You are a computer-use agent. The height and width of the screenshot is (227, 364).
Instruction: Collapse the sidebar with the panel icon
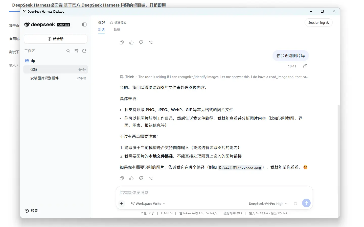(x=84, y=24)
